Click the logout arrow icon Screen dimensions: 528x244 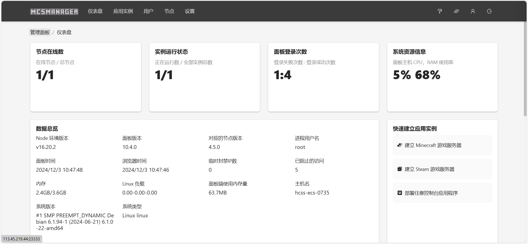coord(489,11)
